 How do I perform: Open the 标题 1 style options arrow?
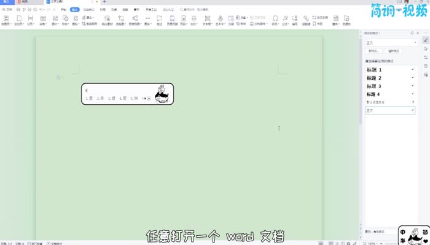coord(412,70)
